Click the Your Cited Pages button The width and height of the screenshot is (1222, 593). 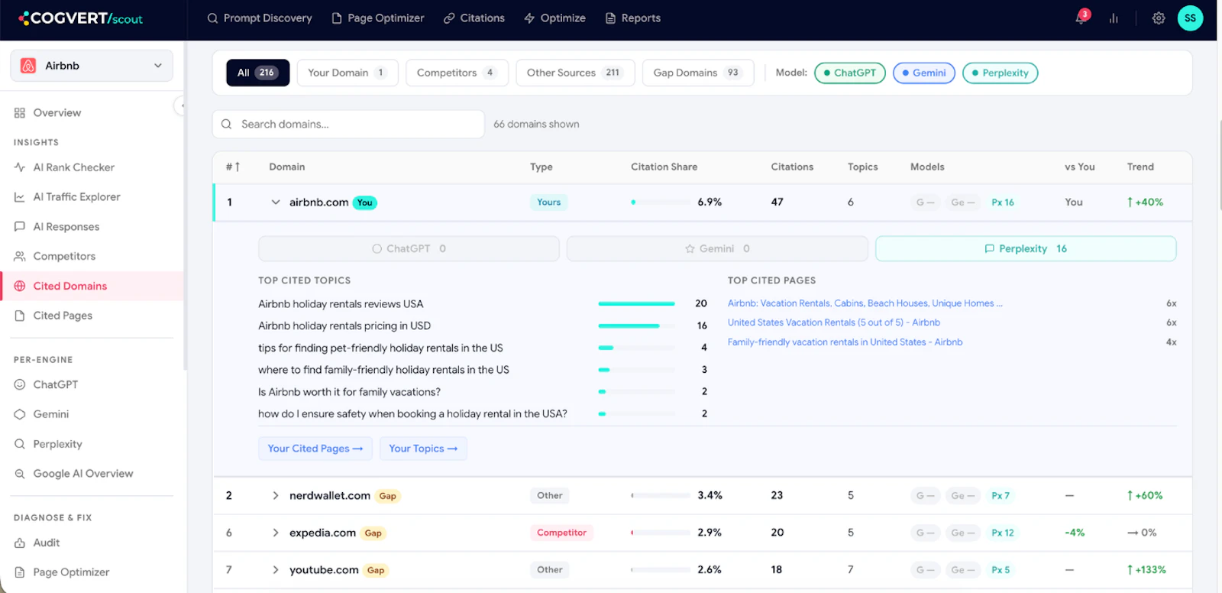click(315, 449)
